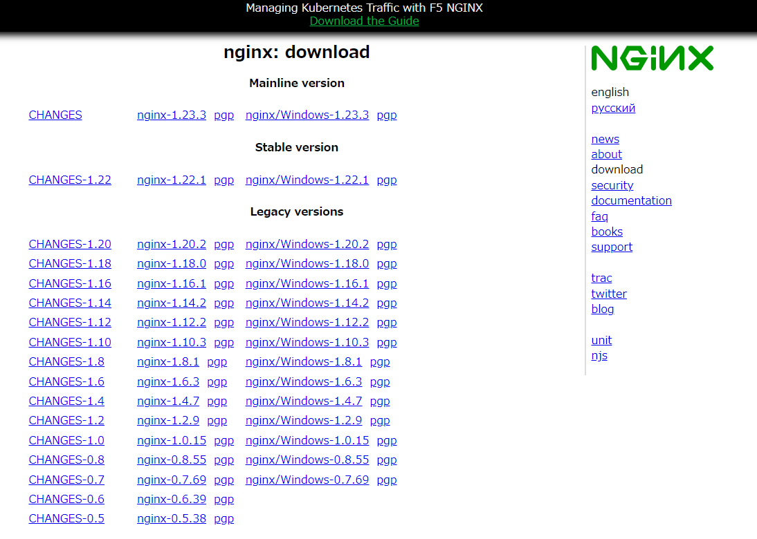Image resolution: width=757 pixels, height=539 pixels.
Task: Download nginx-0.8.55
Action: (x=172, y=460)
